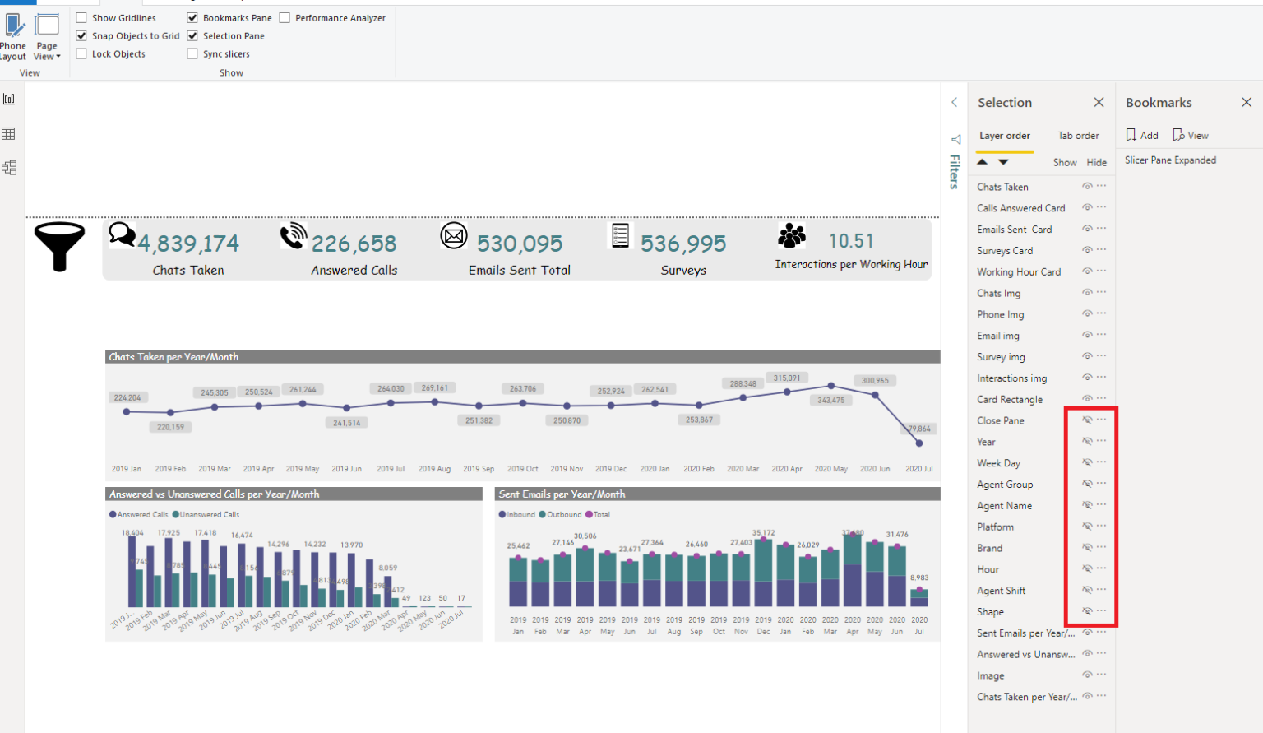The height and width of the screenshot is (733, 1263).
Task: Add a new bookmark
Action: click(x=1142, y=134)
